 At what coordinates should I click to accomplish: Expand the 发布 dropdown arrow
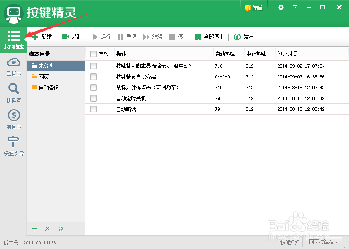pyautogui.click(x=258, y=37)
